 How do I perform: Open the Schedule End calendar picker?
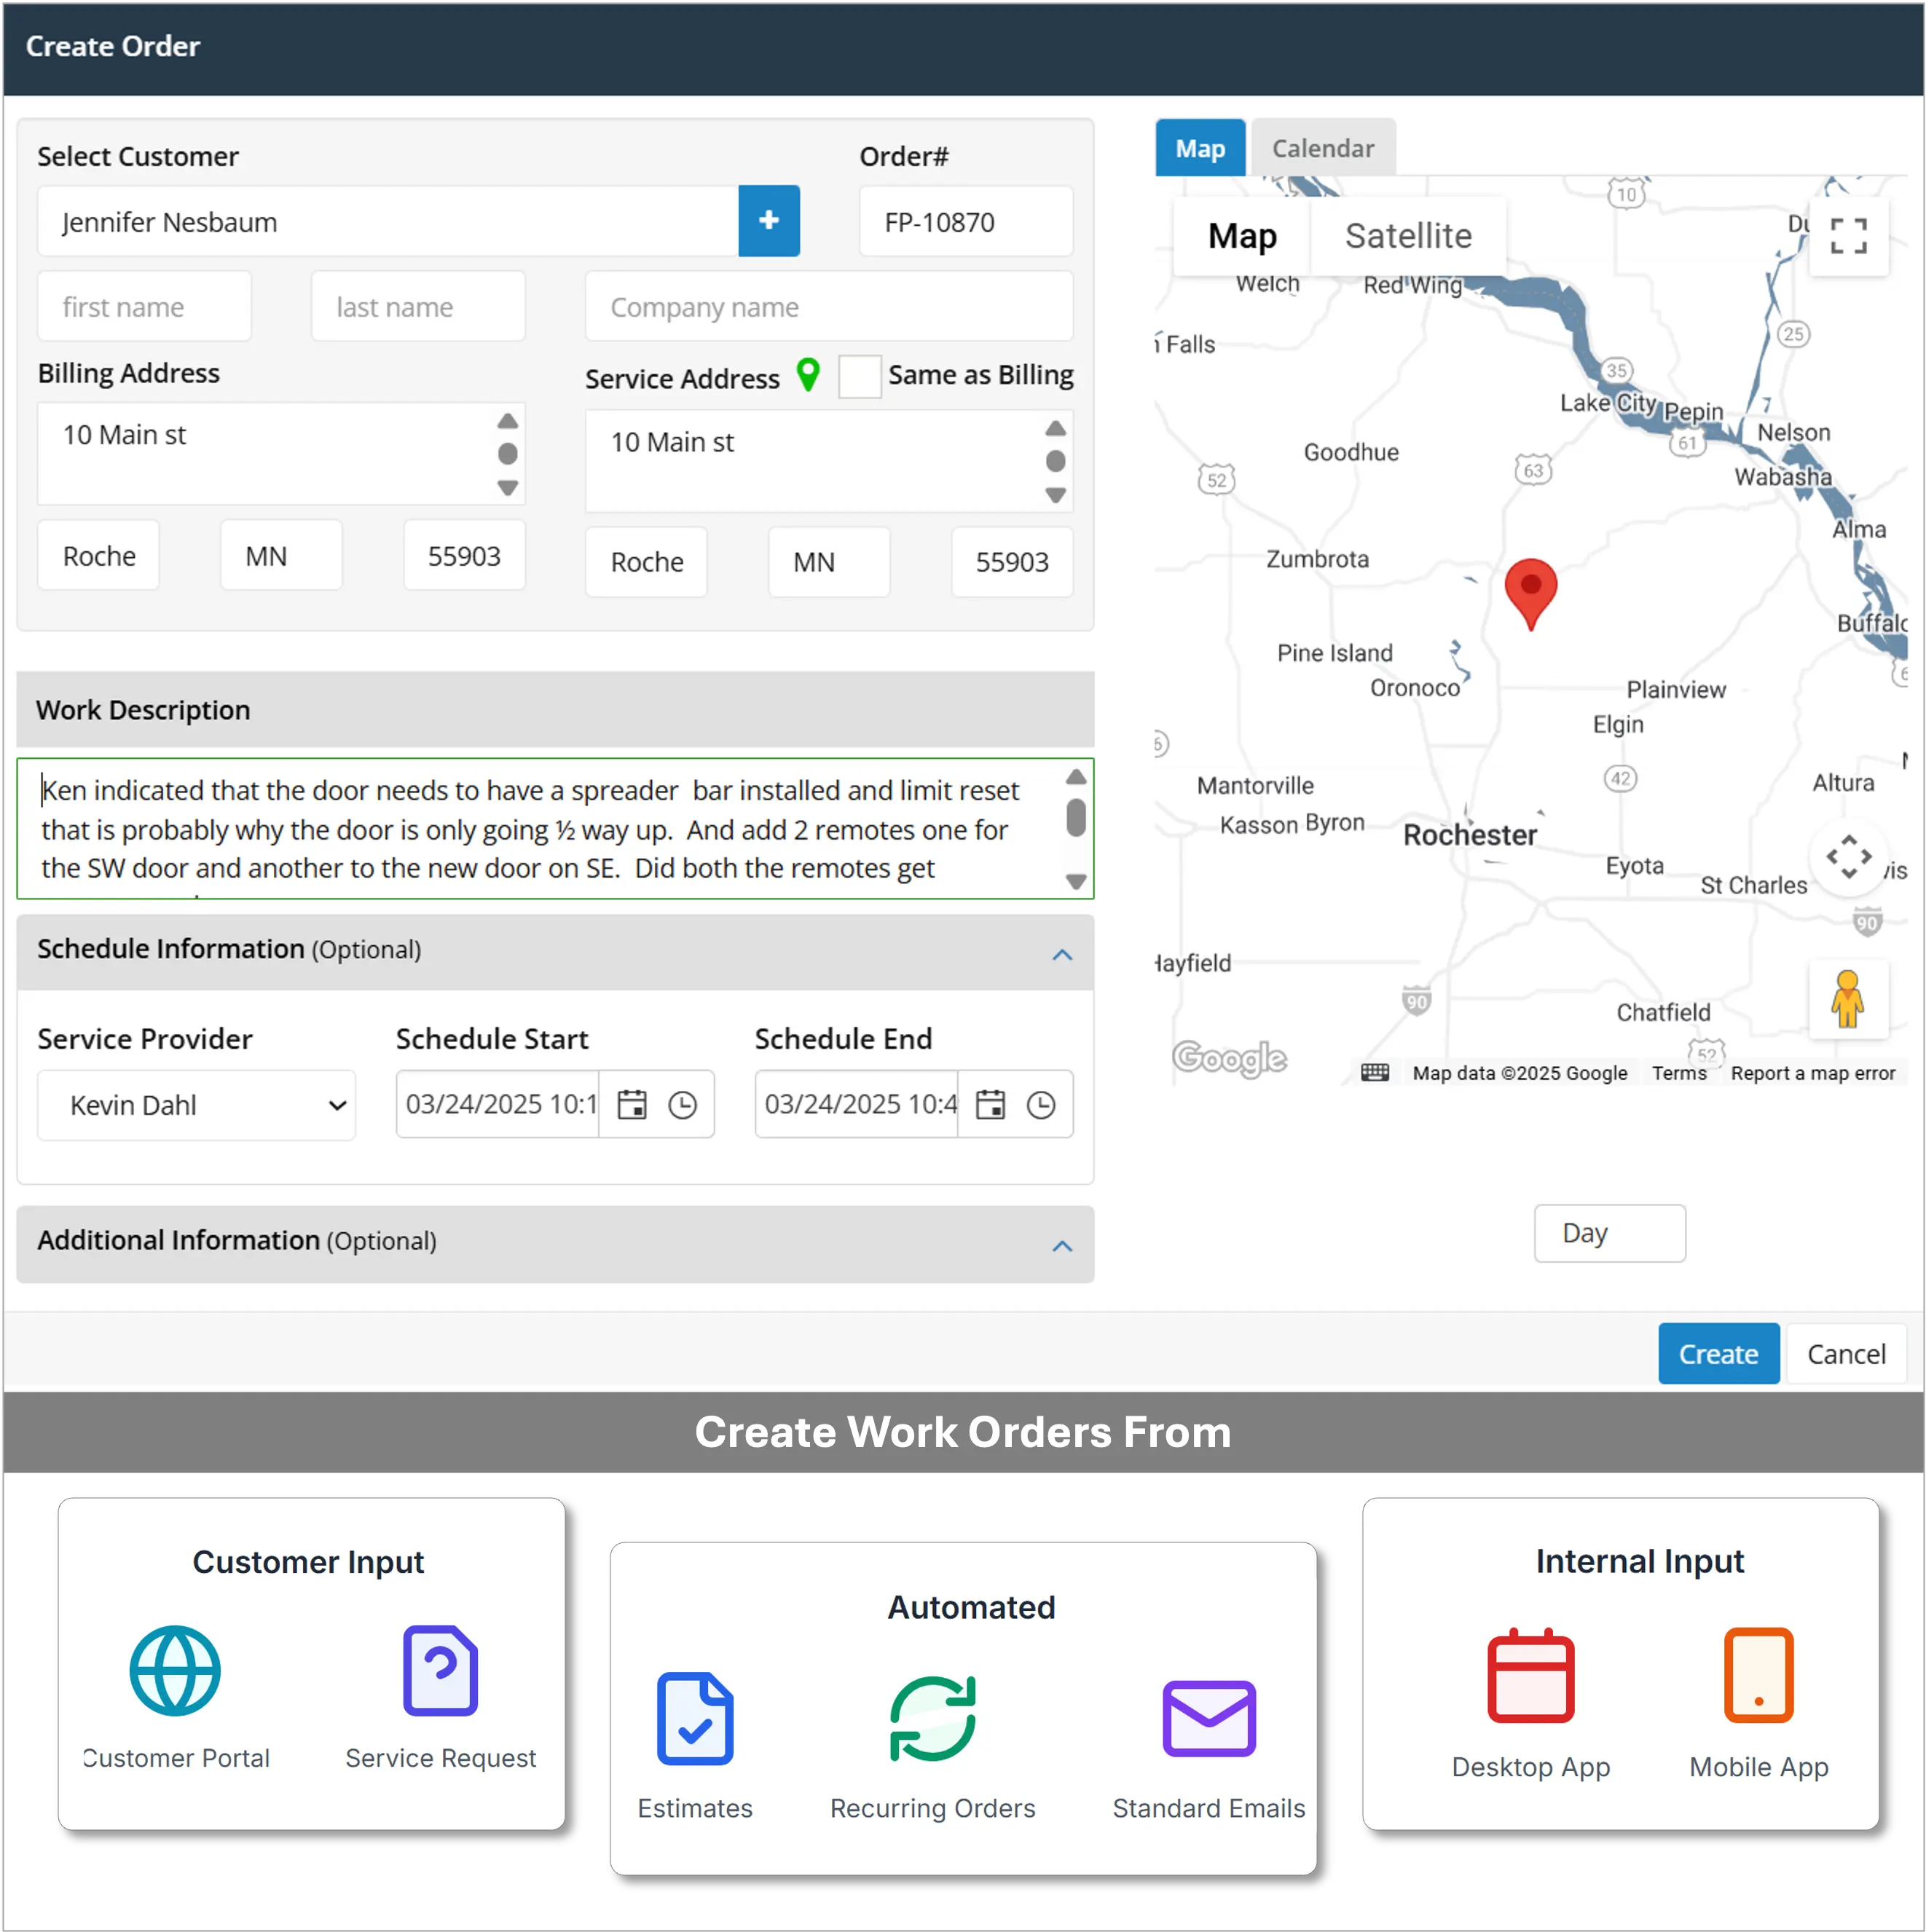coord(989,1104)
